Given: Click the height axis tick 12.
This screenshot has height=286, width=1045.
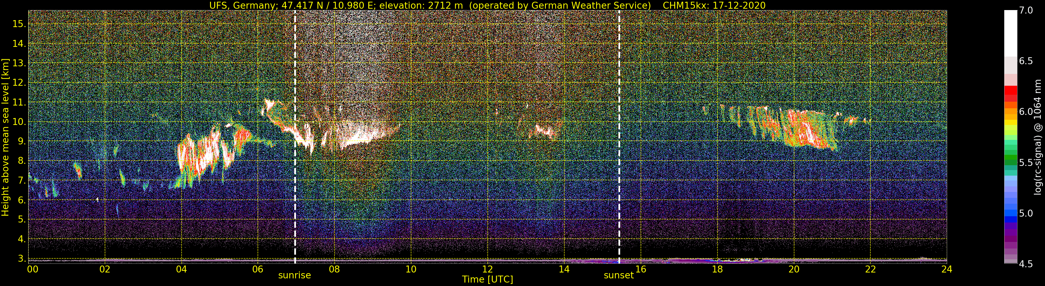Looking at the screenshot, I should tap(19, 83).
